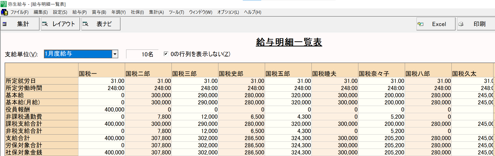Open the 給与(P) menu
This screenshot has width=495, height=156.
tap(79, 12)
